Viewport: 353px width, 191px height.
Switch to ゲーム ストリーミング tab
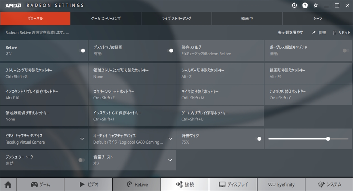(106, 19)
